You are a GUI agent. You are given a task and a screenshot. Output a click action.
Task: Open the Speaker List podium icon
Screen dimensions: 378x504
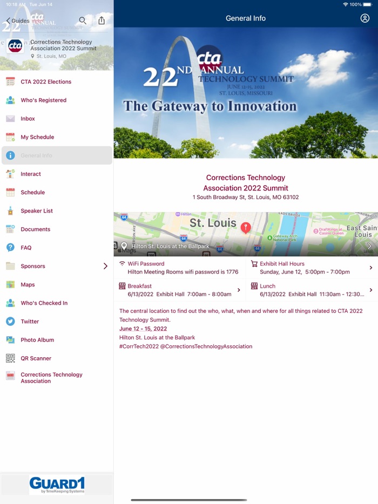click(10, 211)
